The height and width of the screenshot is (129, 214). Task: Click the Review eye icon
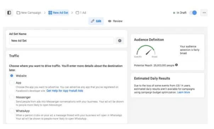tap(109, 21)
